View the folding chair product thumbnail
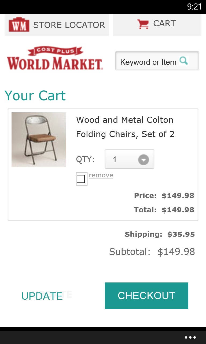The height and width of the screenshot is (344, 206). [39, 140]
